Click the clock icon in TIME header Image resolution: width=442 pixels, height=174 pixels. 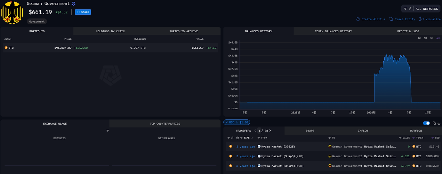pos(238,138)
